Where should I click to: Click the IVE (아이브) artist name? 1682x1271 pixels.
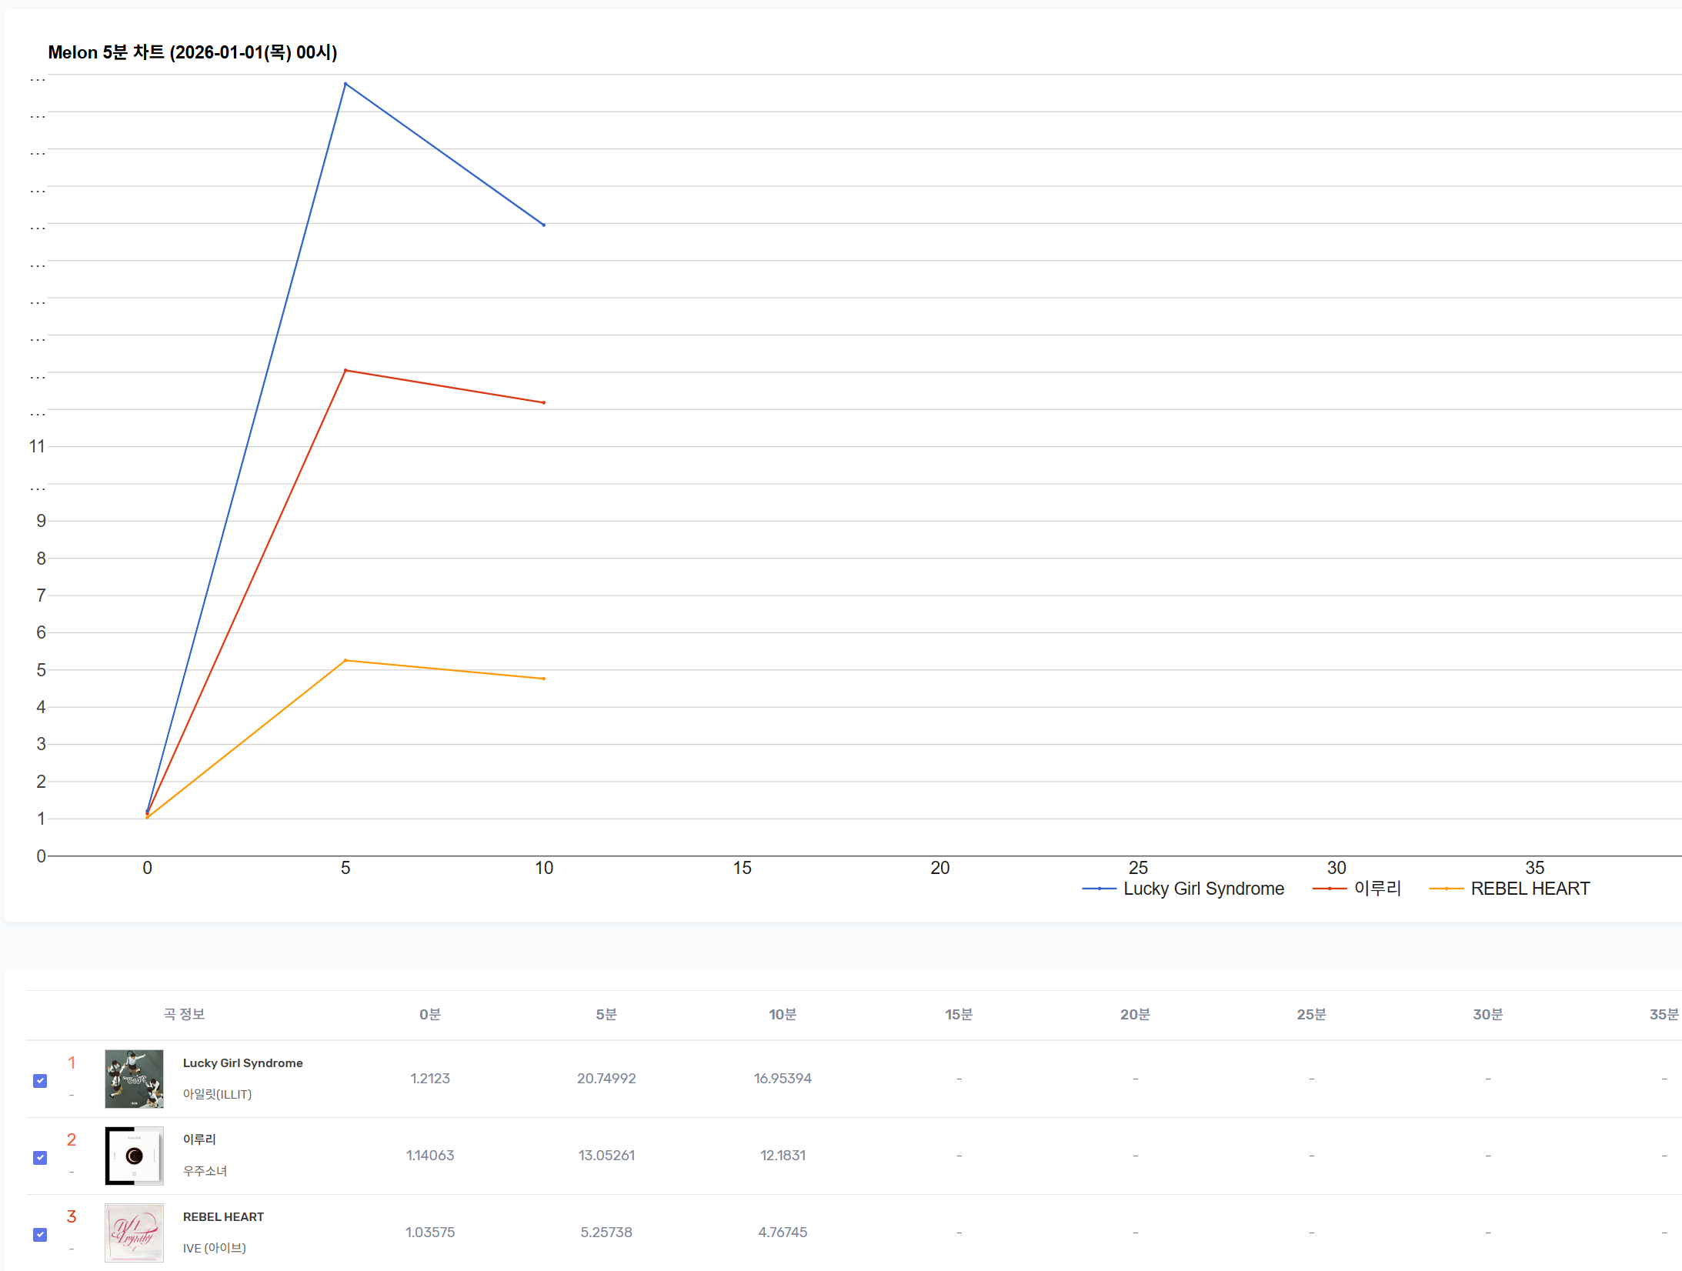[x=214, y=1248]
